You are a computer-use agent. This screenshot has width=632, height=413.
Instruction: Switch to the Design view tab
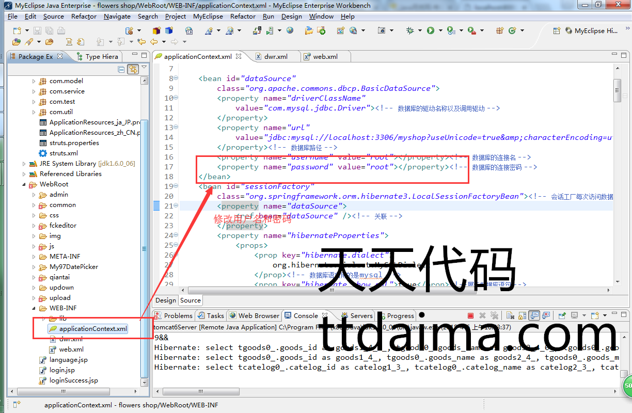[x=166, y=300]
